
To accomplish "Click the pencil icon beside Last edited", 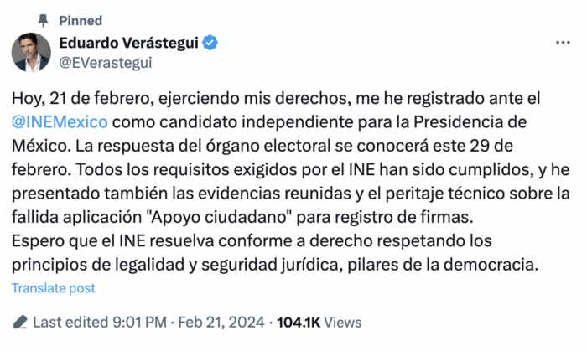I will pyautogui.click(x=20, y=322).
